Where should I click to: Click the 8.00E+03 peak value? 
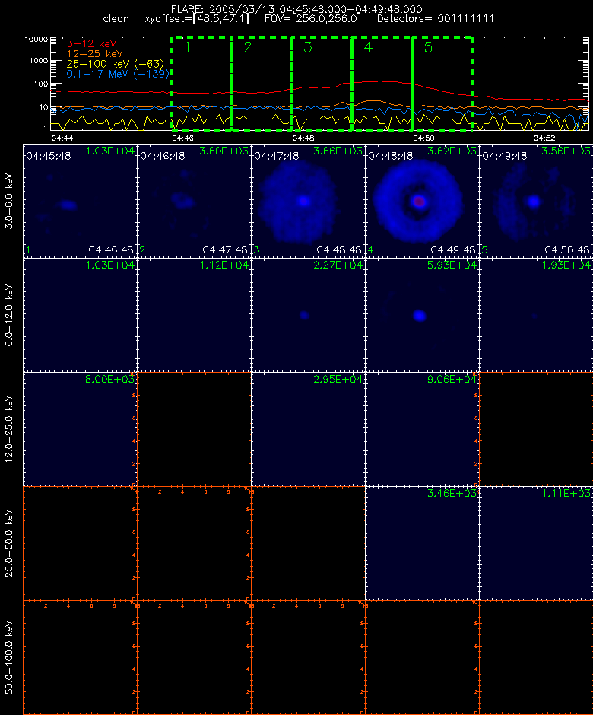click(109, 379)
